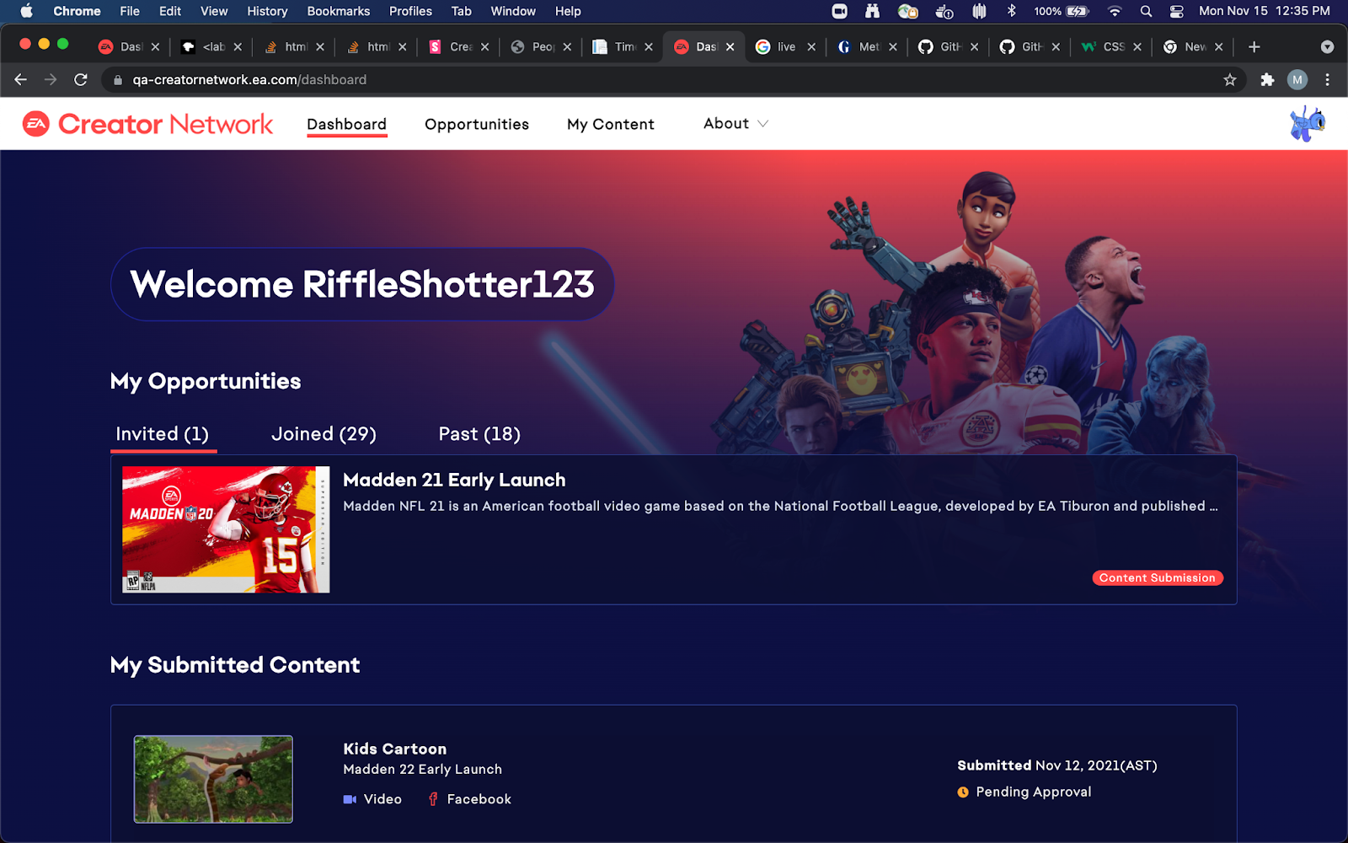Click the browser forward arrow
This screenshot has height=843, width=1348.
51,79
